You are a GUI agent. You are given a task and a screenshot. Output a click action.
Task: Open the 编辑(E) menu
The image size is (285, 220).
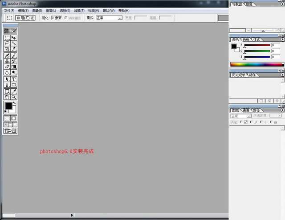click(23, 11)
